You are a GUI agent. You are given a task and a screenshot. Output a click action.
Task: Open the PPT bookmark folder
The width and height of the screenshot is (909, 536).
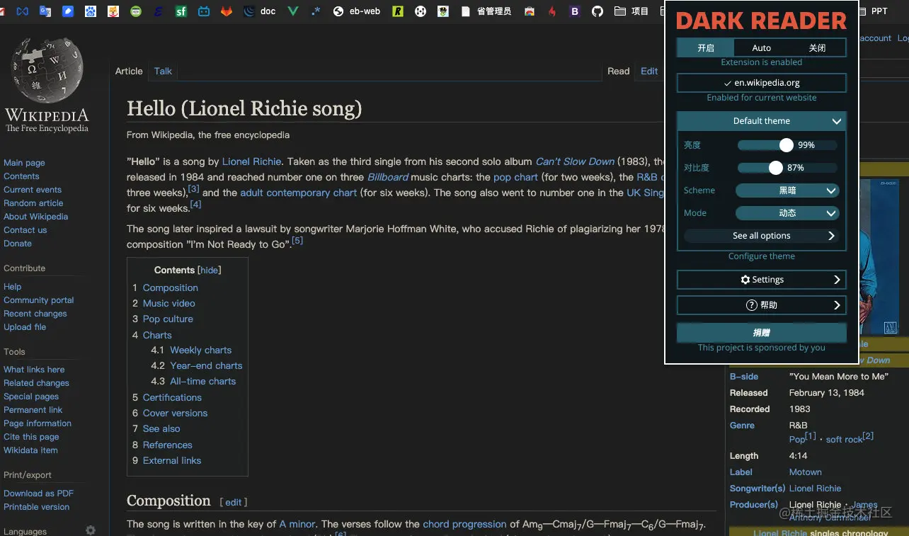874,11
